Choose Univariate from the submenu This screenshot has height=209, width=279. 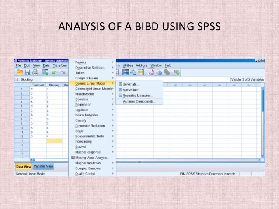coord(139,84)
